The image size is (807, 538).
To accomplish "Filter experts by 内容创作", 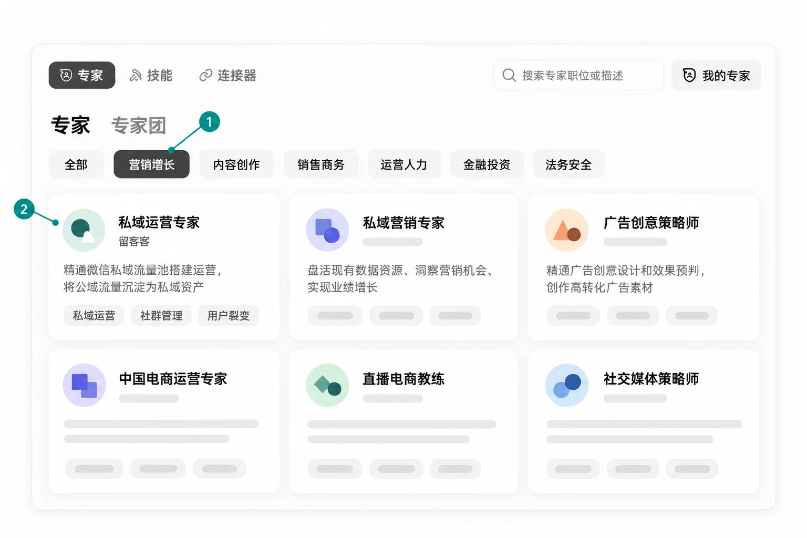I will (x=236, y=164).
